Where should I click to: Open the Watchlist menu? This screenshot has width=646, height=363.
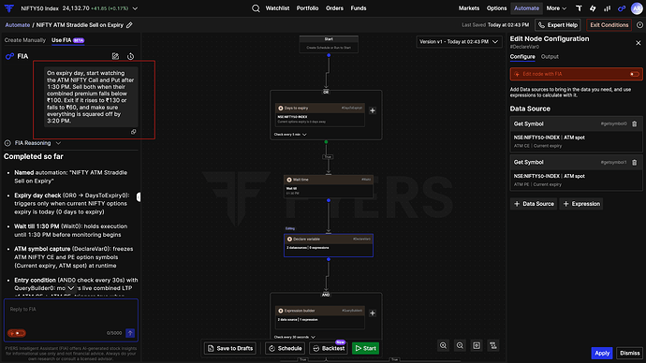277,8
